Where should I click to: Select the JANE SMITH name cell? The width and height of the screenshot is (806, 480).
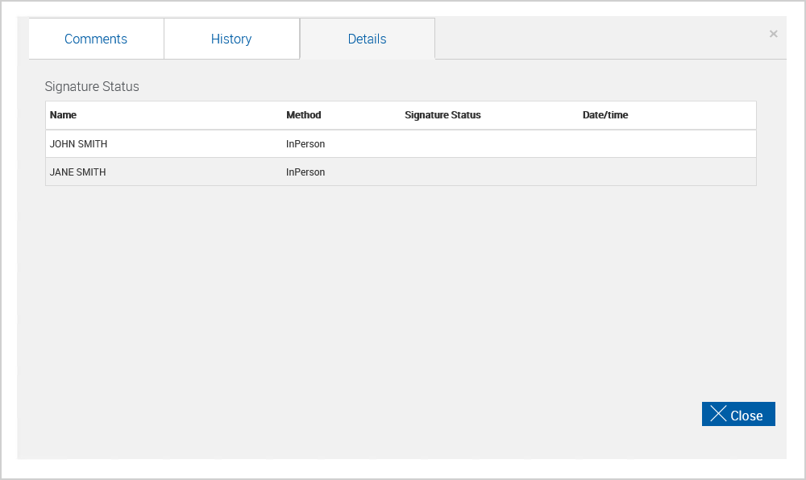point(77,172)
